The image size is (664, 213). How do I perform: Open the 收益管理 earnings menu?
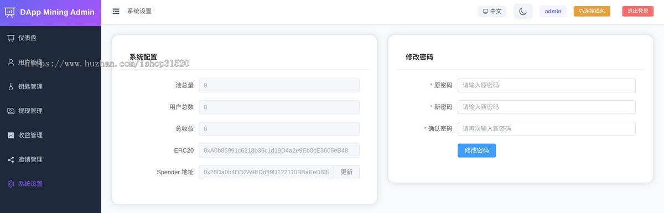[50, 136]
